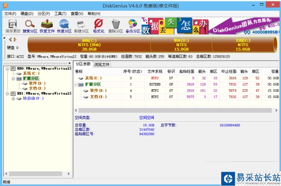Click the 标识 column header
The image size is (281, 186).
click(x=171, y=71)
